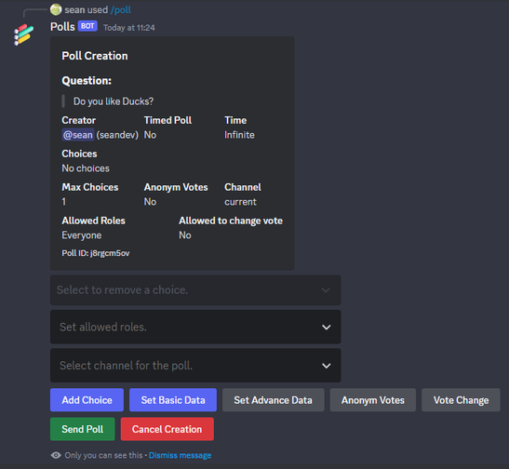This screenshot has height=469, width=509.
Task: Click the eye icon next to 'Only you can see this'
Action: click(x=56, y=455)
